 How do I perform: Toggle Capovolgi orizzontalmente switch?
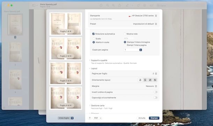(x=155, y=97)
